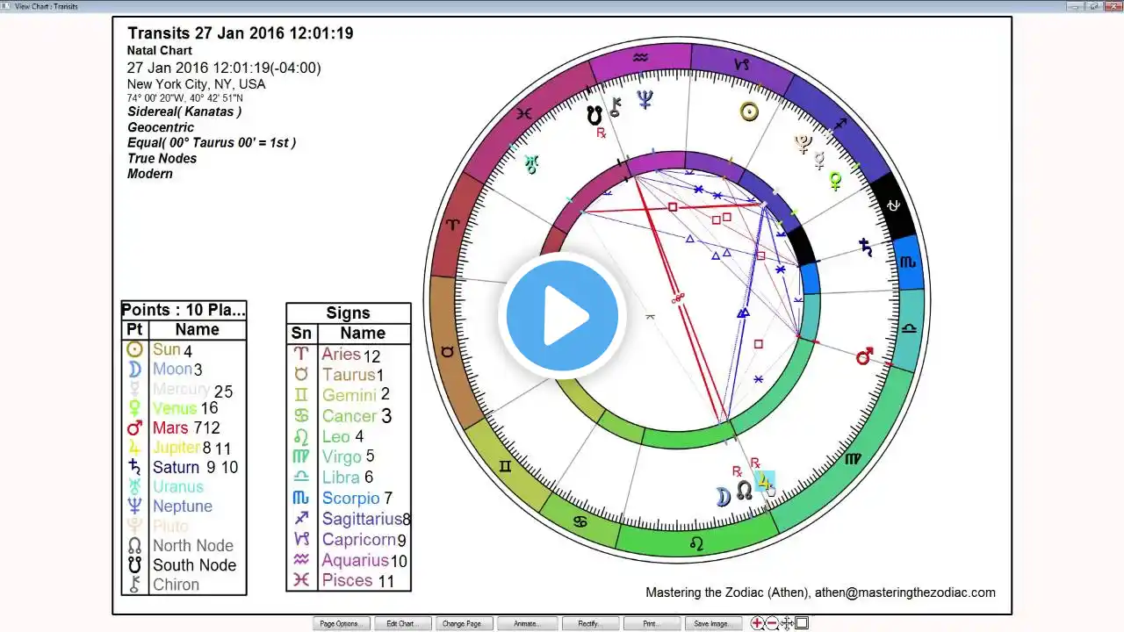Image resolution: width=1124 pixels, height=632 pixels.
Task: Select the Aries sign on the outer ring
Action: [x=452, y=225]
